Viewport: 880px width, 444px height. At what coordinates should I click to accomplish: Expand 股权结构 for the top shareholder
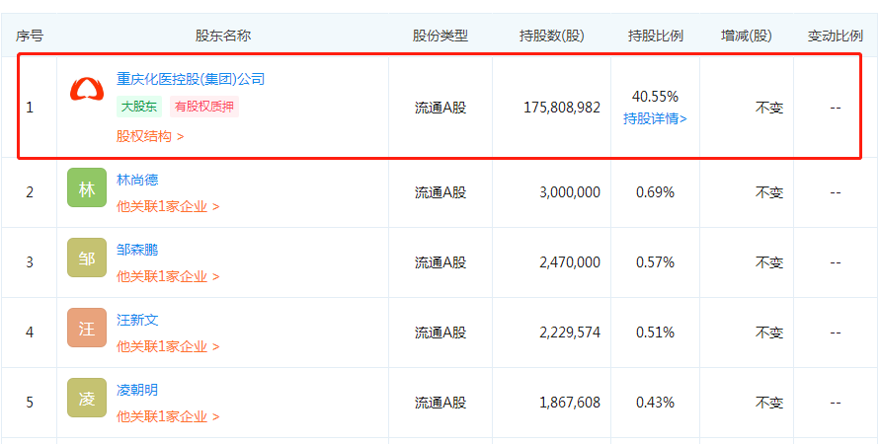tap(150, 136)
